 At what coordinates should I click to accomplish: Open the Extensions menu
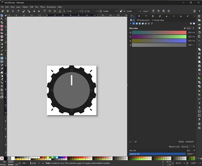coord(51,7)
